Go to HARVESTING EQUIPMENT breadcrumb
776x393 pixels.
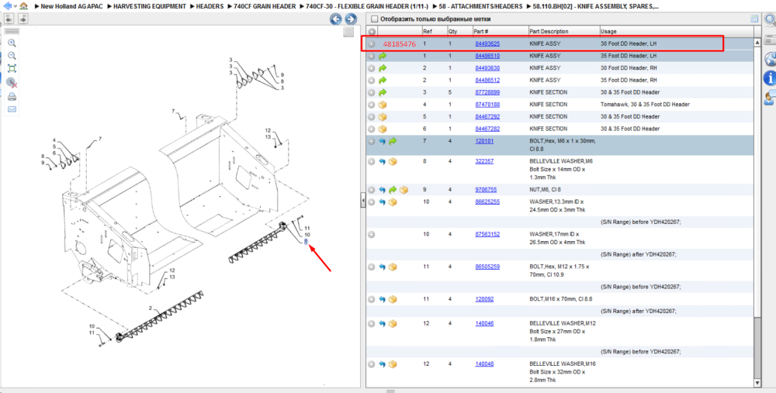pos(150,6)
